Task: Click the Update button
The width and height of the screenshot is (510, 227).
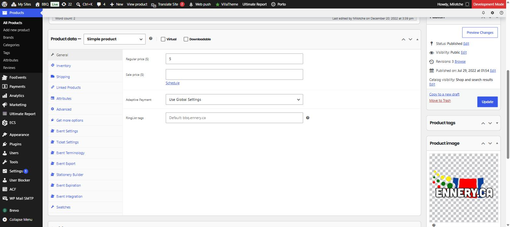Action: pyautogui.click(x=487, y=102)
